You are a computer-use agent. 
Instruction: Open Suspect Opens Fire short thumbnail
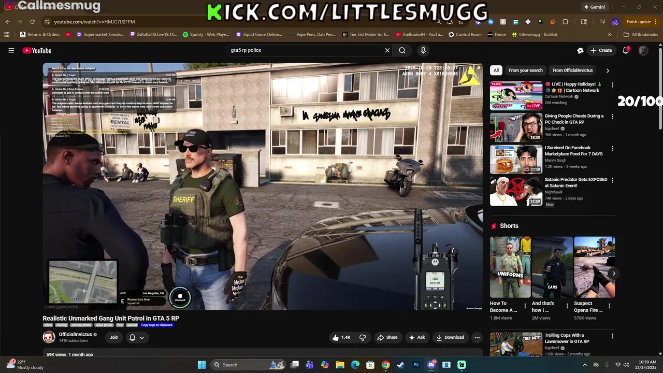click(594, 267)
